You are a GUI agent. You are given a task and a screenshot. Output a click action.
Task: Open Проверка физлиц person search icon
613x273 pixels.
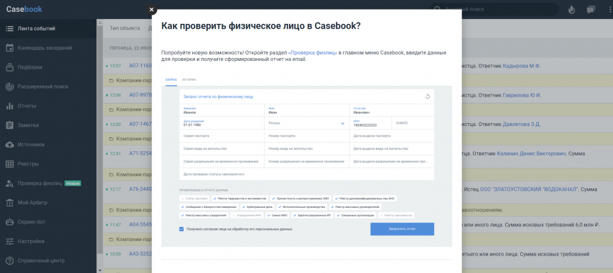[10, 183]
